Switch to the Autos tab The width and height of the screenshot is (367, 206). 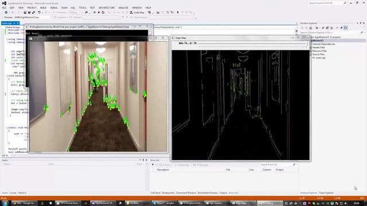(x=5, y=193)
